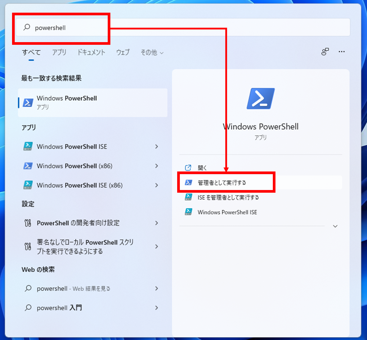This screenshot has width=367, height=340.
Task: Click the Windows PowerShell ISE (x86) icon
Action: point(28,185)
